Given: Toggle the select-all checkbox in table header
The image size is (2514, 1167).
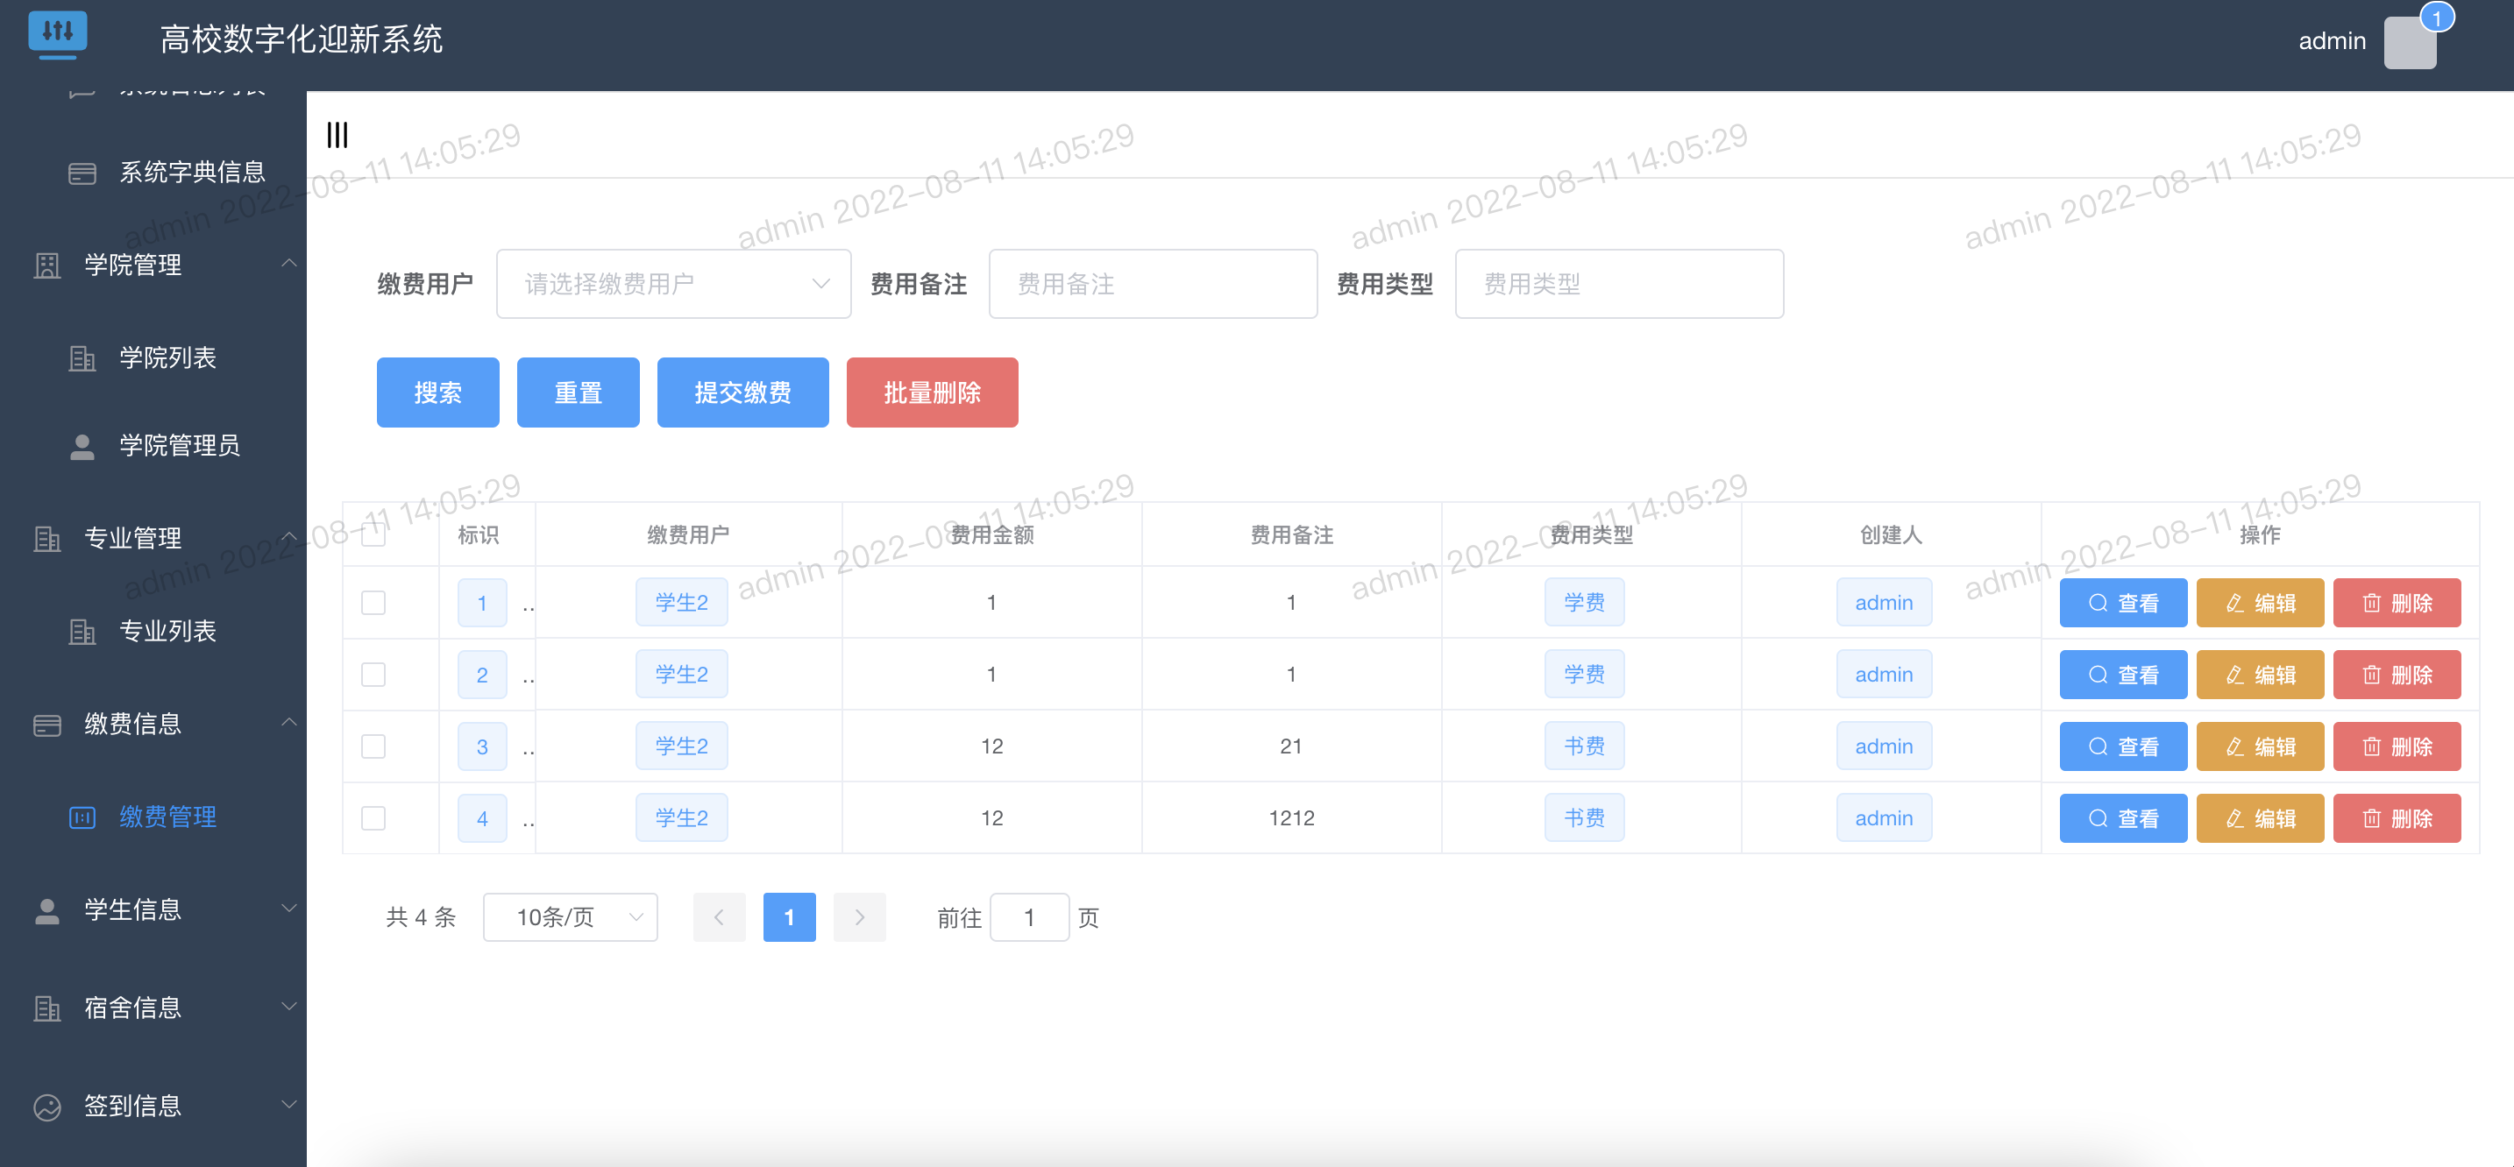Looking at the screenshot, I should click(x=373, y=534).
